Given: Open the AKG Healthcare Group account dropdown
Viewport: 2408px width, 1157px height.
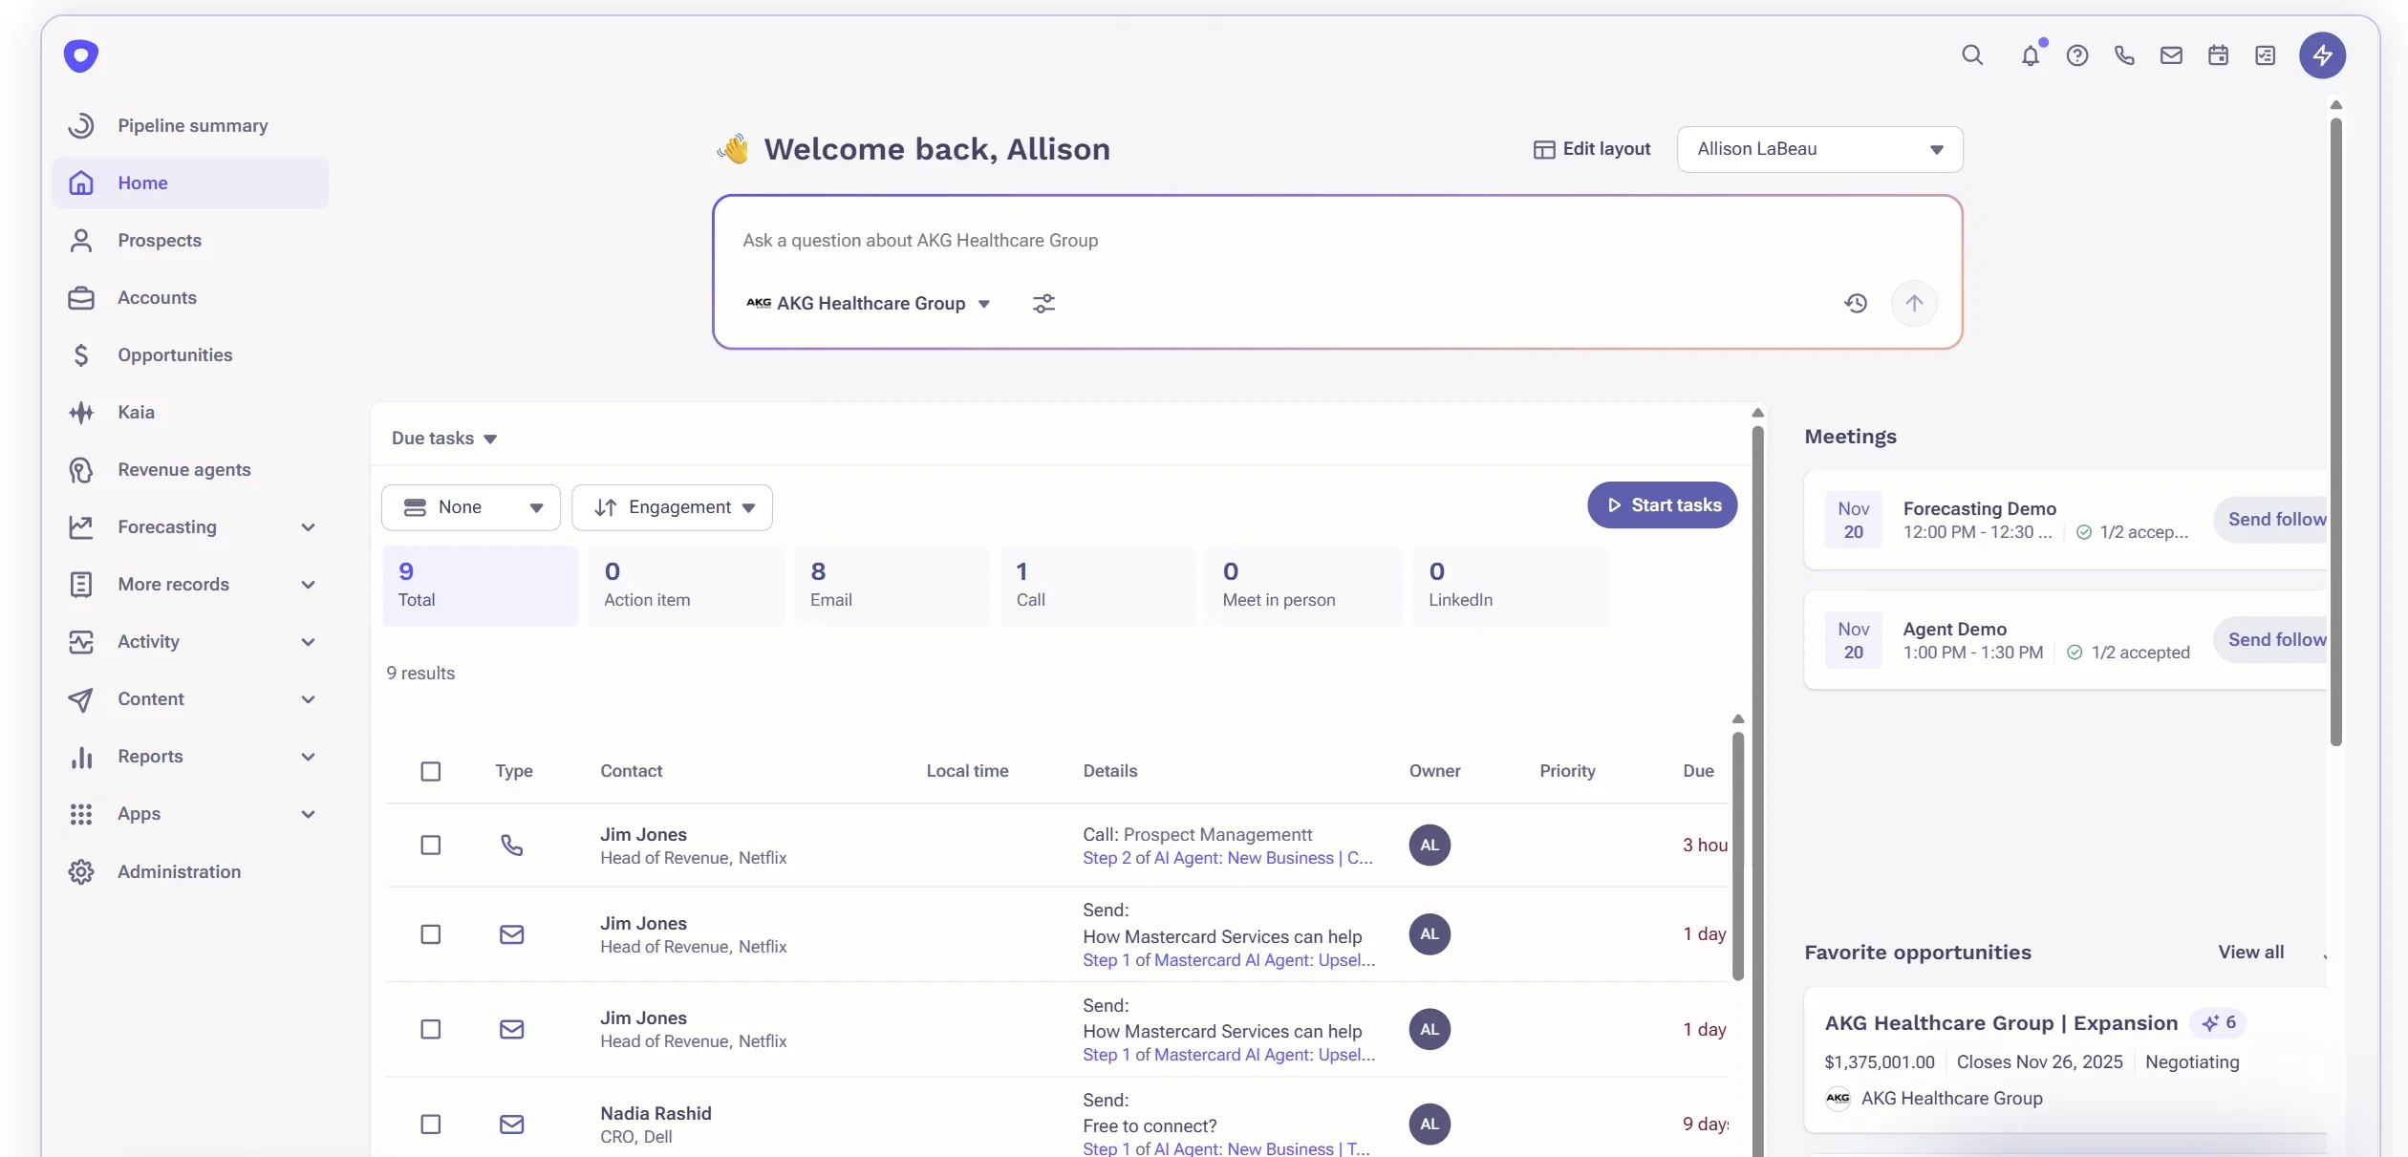Looking at the screenshot, I should [x=868, y=303].
